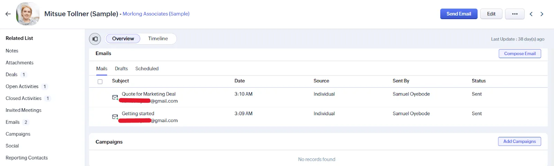Select the Drafts tab
This screenshot has height=166, width=554.
click(x=121, y=68)
